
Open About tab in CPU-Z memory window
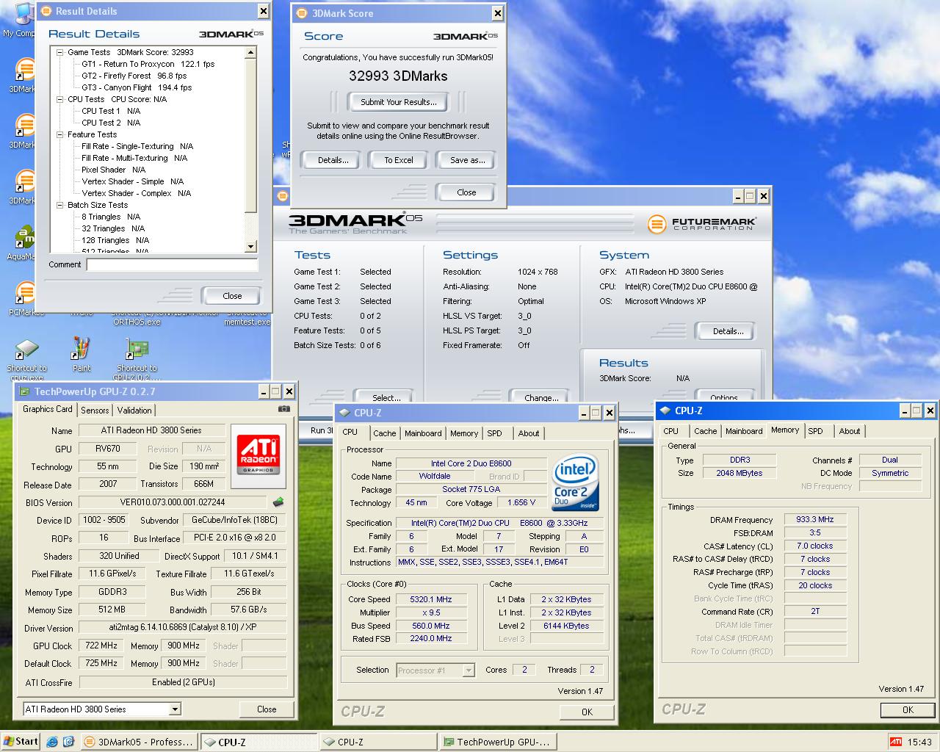coord(850,431)
